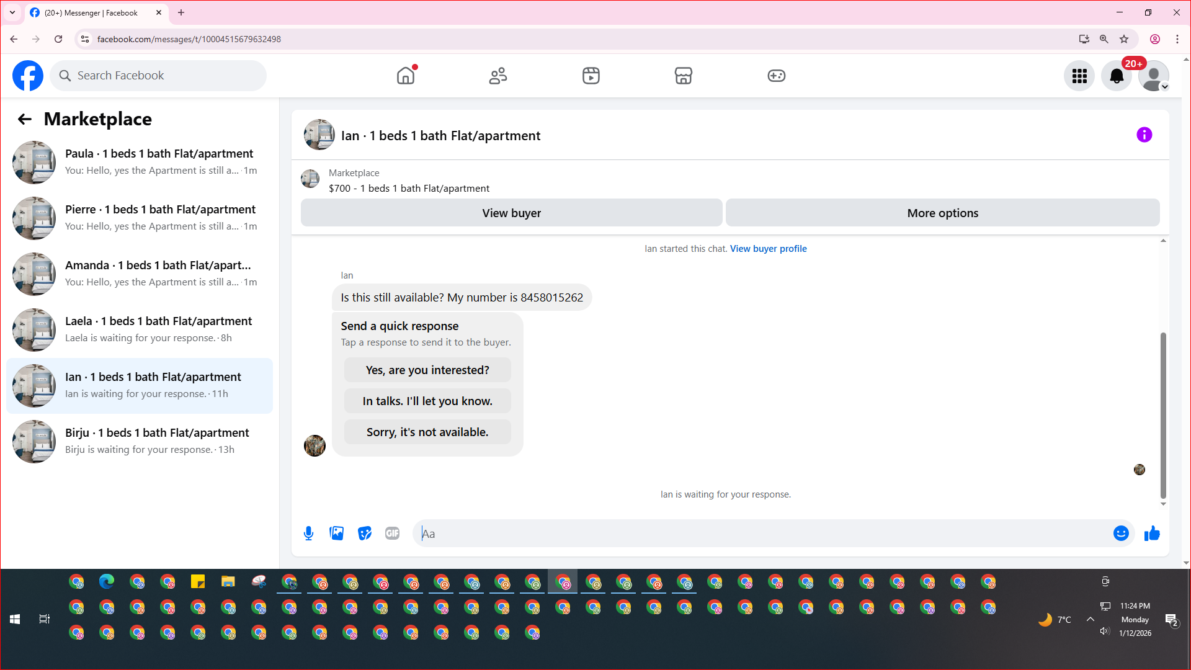Open the emoji picker in message box
Viewport: 1191px width, 670px height.
[x=1120, y=534]
